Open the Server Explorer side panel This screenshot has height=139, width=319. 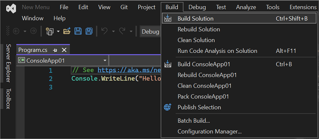coord(8,63)
